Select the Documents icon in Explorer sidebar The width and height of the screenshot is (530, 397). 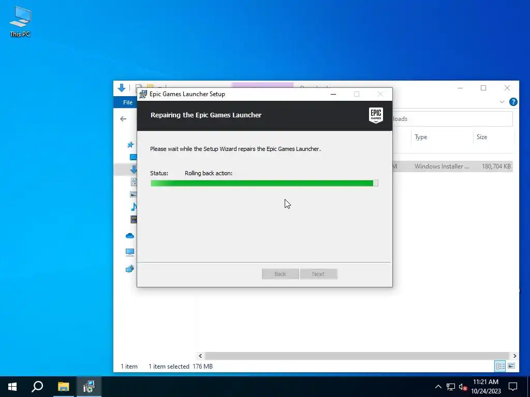(x=134, y=182)
